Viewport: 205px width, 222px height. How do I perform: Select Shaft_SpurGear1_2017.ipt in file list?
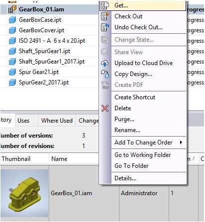52,62
